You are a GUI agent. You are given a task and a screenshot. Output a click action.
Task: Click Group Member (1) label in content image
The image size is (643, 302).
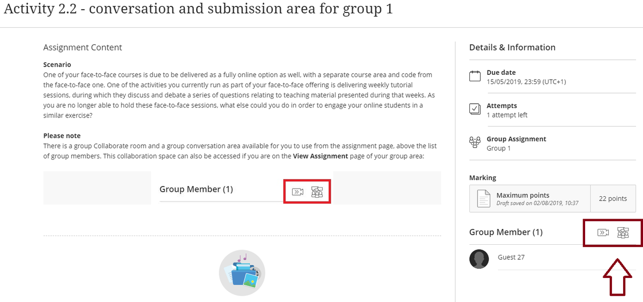pos(196,189)
